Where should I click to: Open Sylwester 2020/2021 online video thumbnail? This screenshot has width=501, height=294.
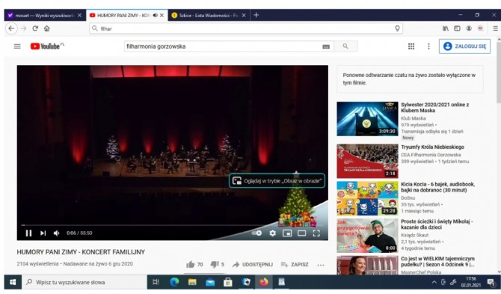click(367, 119)
